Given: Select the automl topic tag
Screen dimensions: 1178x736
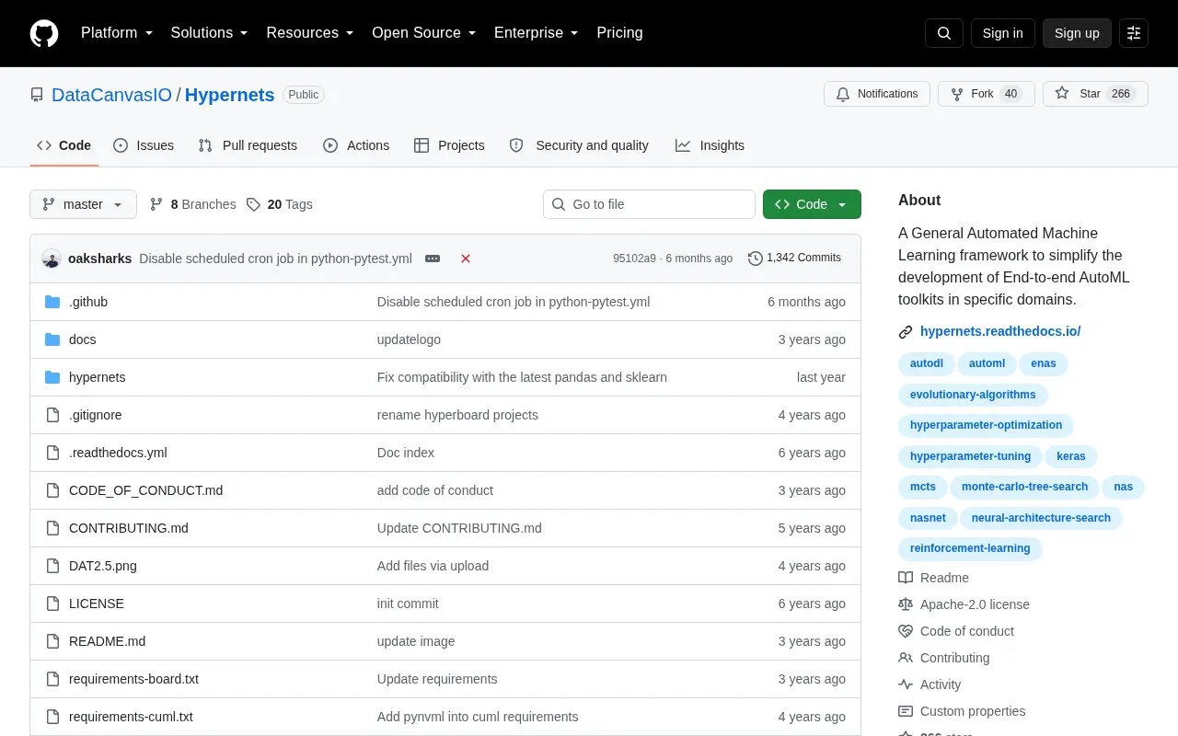Looking at the screenshot, I should pos(987,363).
